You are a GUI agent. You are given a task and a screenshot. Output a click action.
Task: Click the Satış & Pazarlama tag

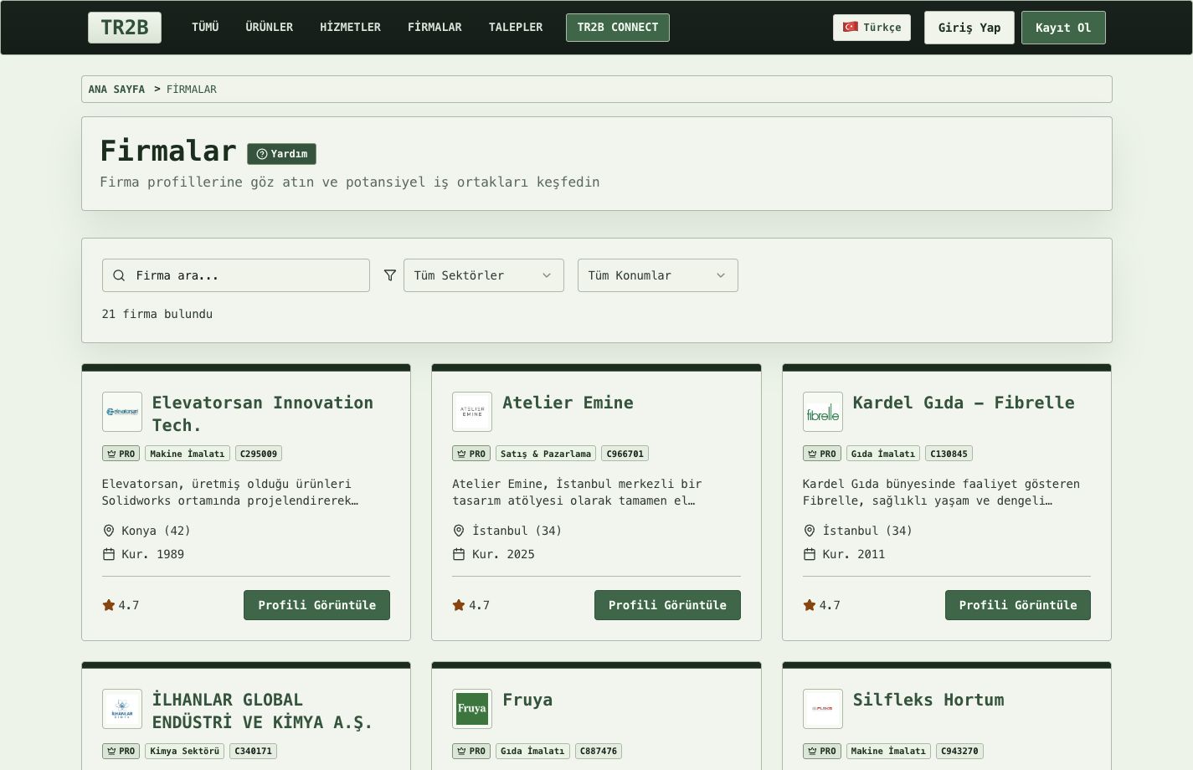546,454
